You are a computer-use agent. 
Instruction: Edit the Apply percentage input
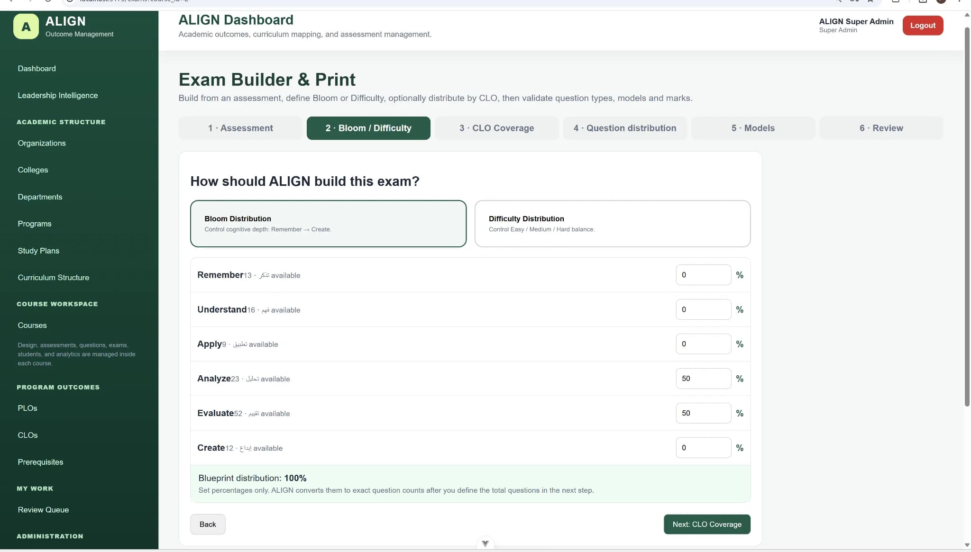[x=703, y=344]
